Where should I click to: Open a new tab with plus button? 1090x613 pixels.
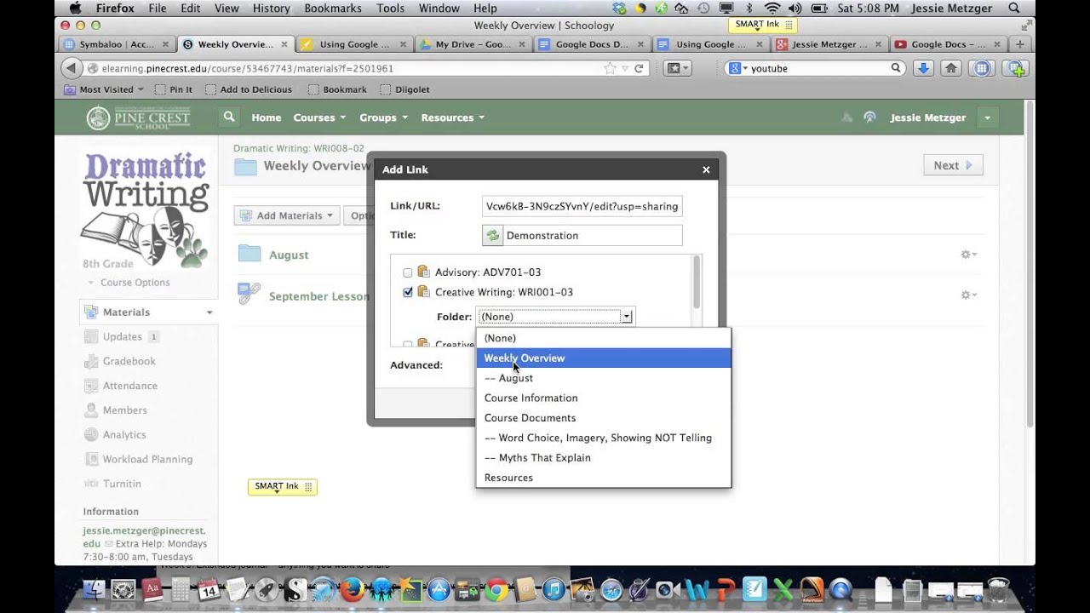(1020, 44)
